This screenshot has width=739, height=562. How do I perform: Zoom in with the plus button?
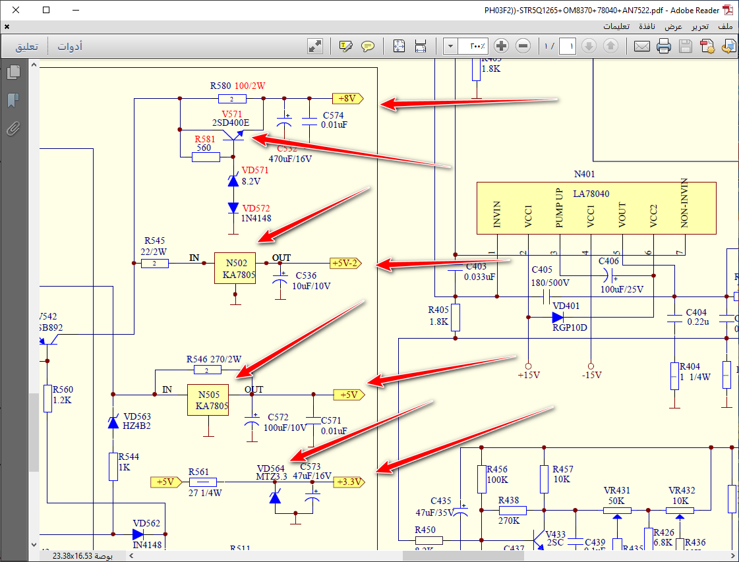(x=502, y=45)
